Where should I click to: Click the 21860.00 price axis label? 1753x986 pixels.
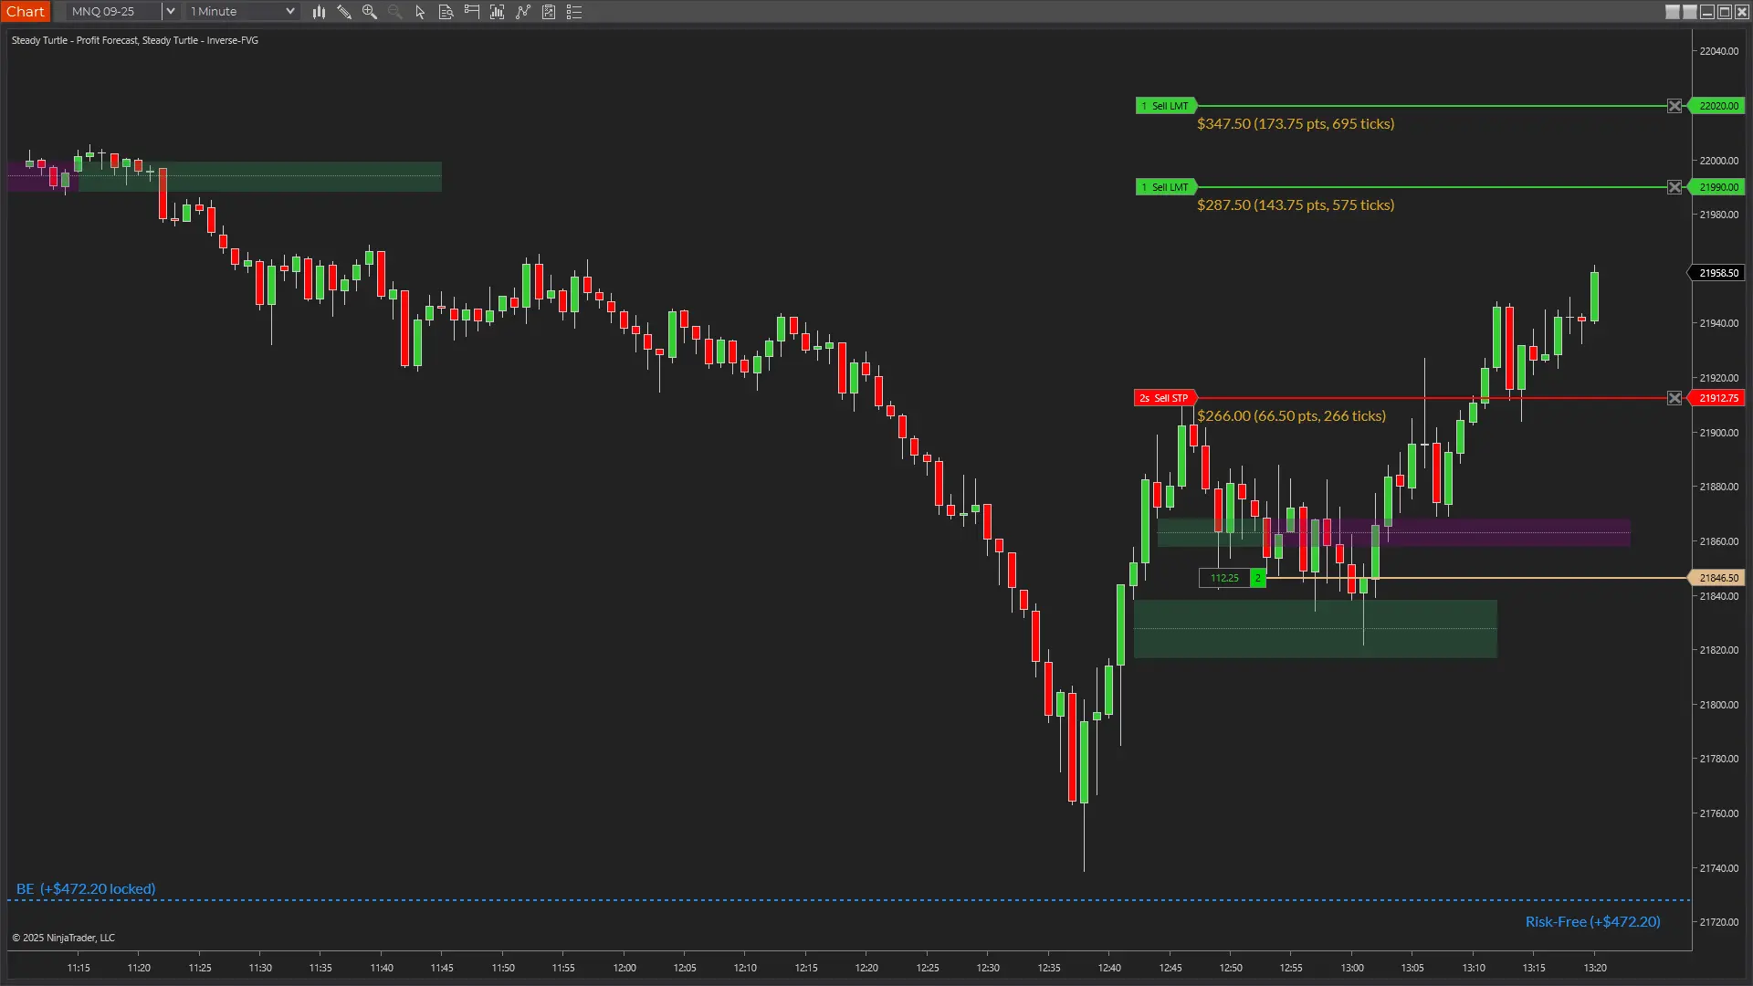point(1718,541)
